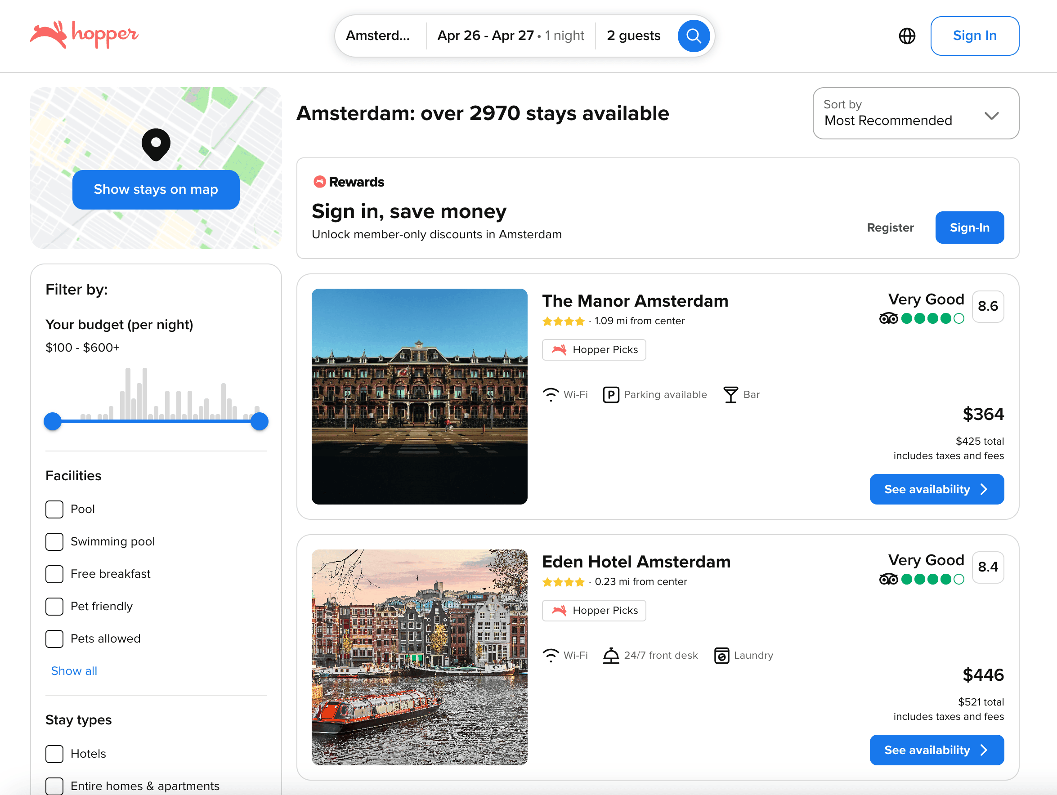Open the 2 guests selector

(633, 36)
